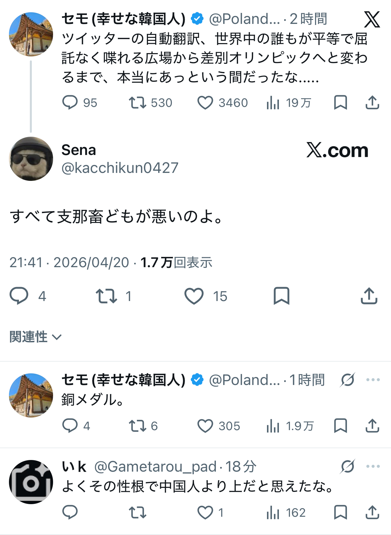Bookmark Sena's main post
This screenshot has height=535, width=391.
(281, 296)
